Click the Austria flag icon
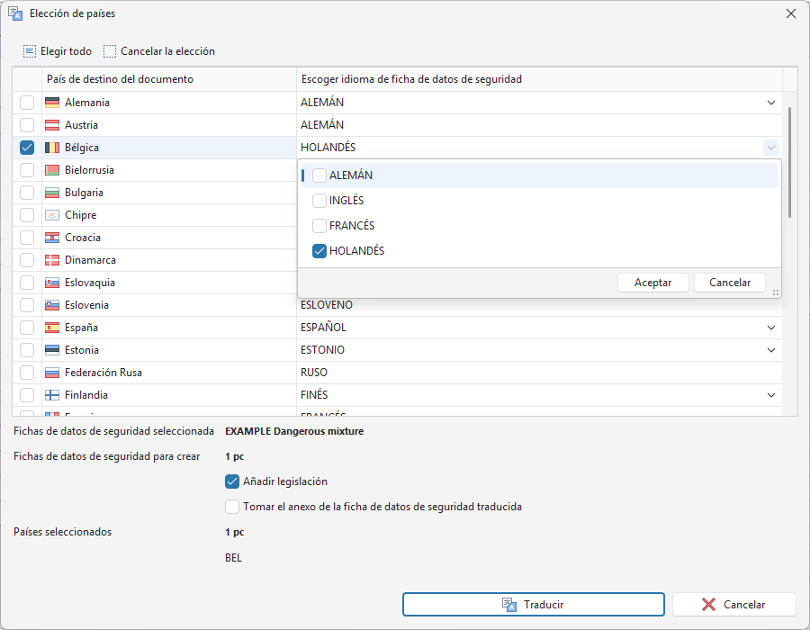Screen dimensions: 810x630 click(52, 125)
